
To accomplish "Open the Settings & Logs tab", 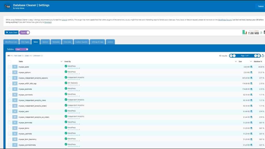I will [97, 42].
